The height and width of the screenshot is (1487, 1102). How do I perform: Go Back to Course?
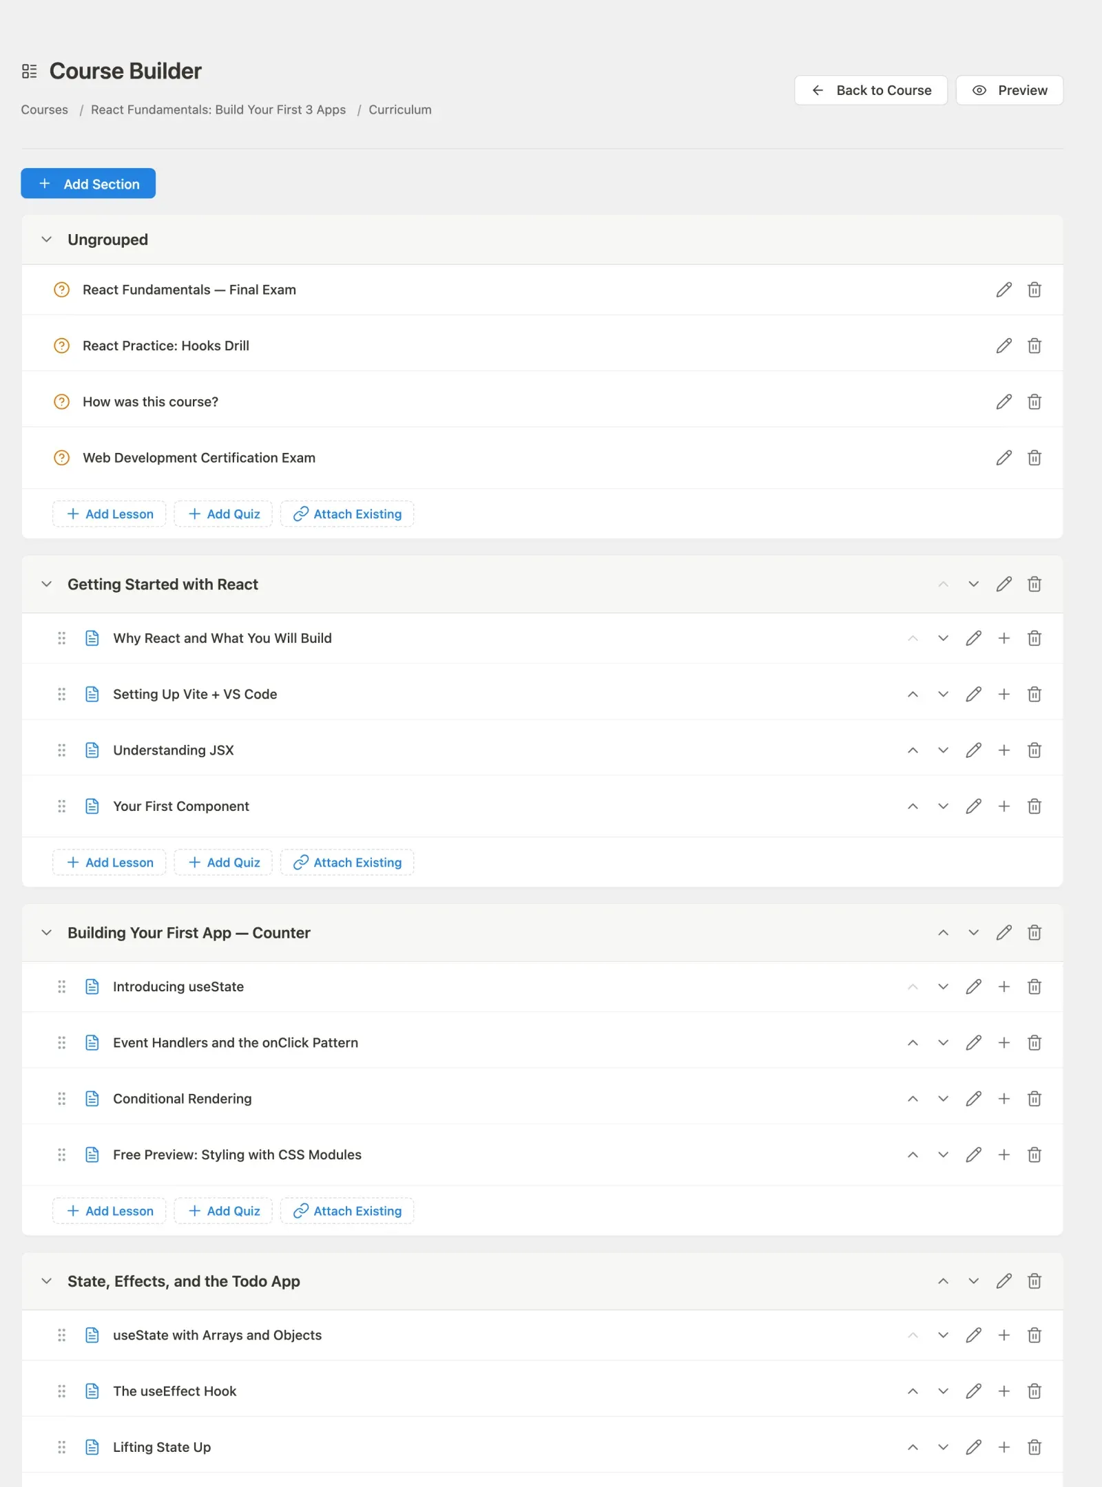(x=871, y=90)
